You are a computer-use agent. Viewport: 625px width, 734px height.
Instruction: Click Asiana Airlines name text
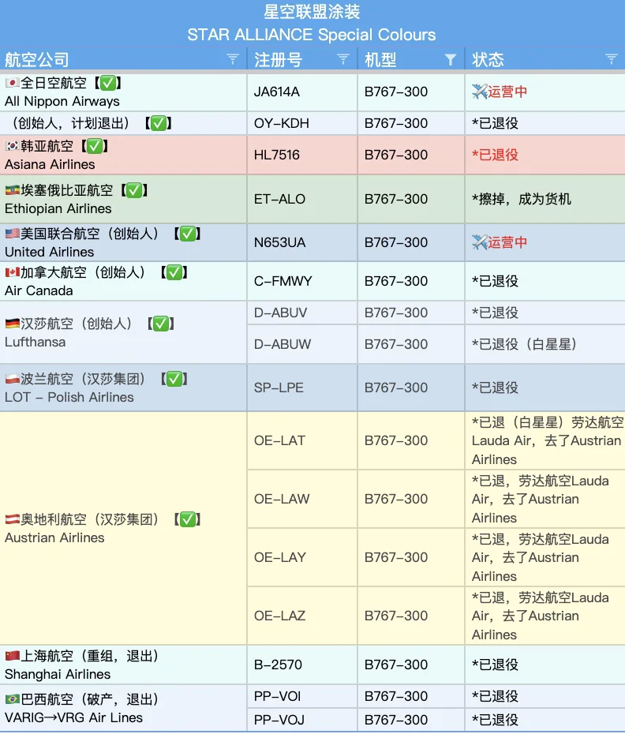coord(50,164)
